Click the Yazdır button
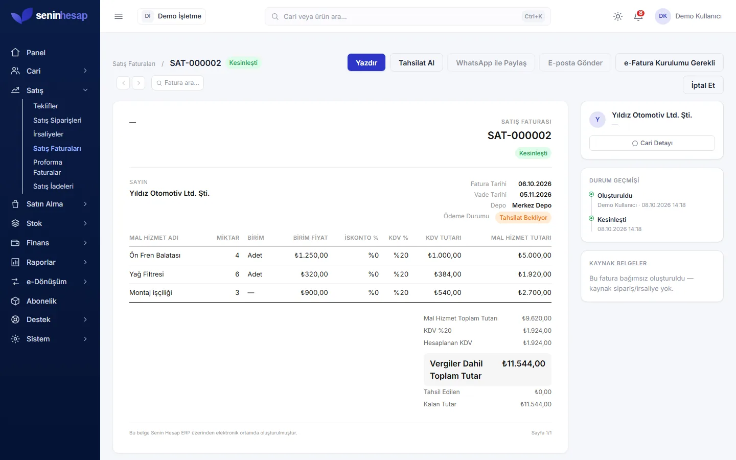Image resolution: width=736 pixels, height=460 pixels. 366,62
